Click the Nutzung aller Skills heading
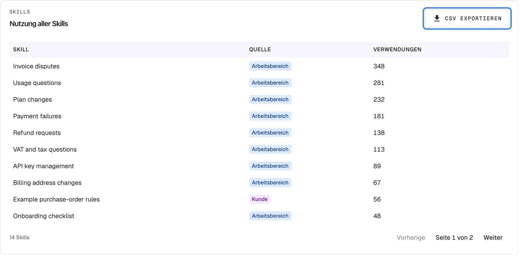Image resolution: width=519 pixels, height=255 pixels. [x=39, y=24]
